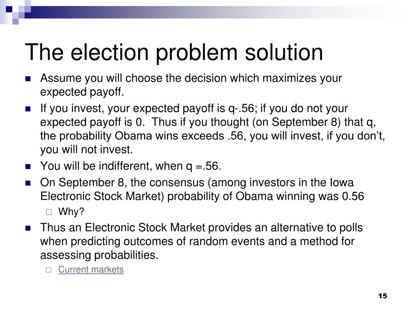
Task: Click the slide title 'The election problem solution'
Action: click(x=174, y=52)
